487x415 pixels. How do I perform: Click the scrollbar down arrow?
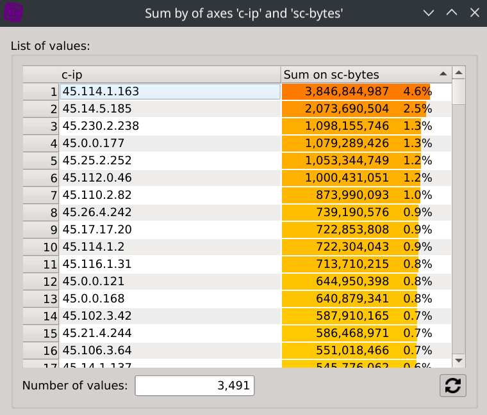click(x=458, y=361)
